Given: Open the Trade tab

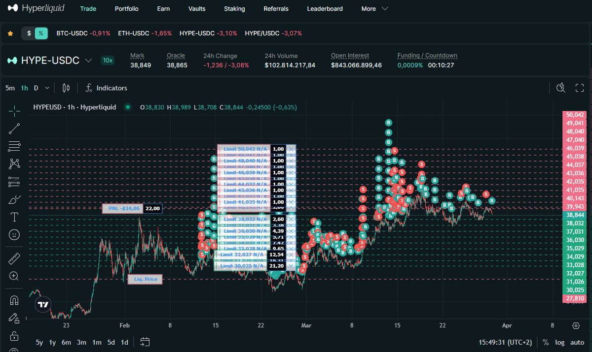Looking at the screenshot, I should pos(88,9).
